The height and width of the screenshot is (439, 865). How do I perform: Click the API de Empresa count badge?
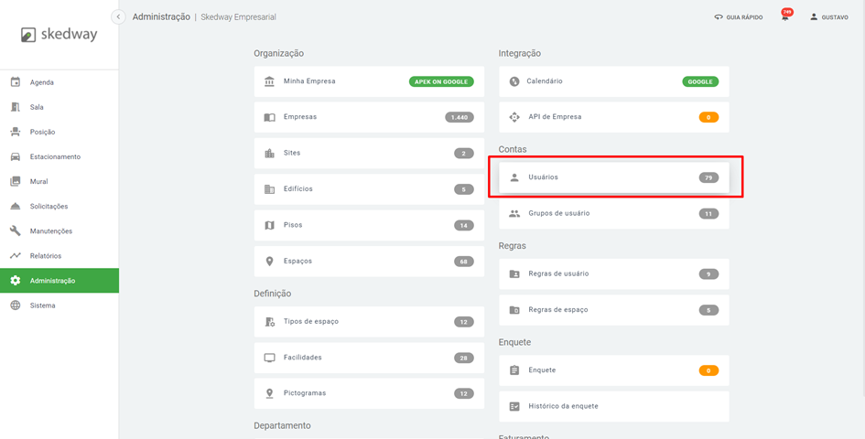(x=708, y=117)
